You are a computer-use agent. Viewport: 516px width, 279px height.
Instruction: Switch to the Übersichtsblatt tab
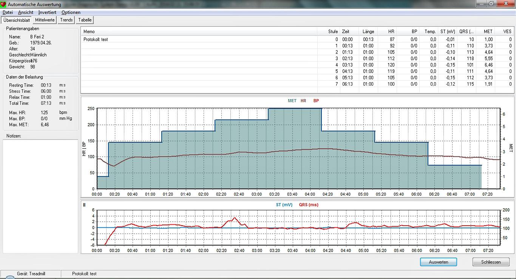(x=17, y=20)
